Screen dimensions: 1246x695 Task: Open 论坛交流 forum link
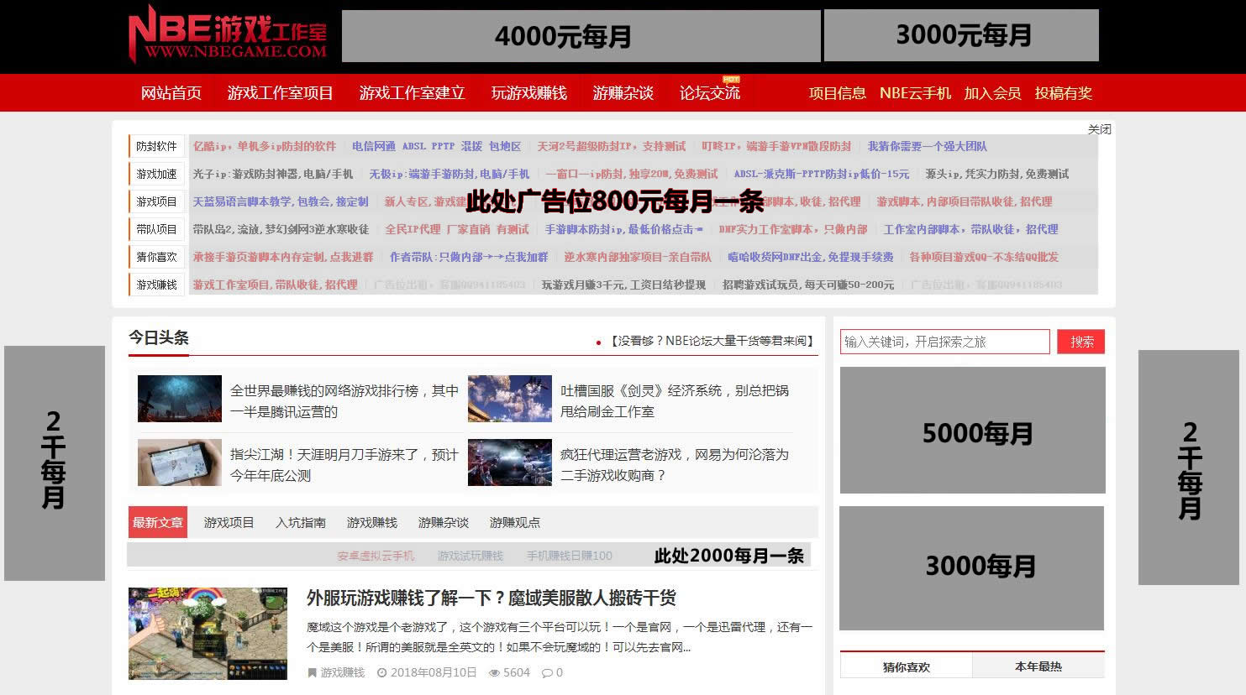tap(710, 93)
